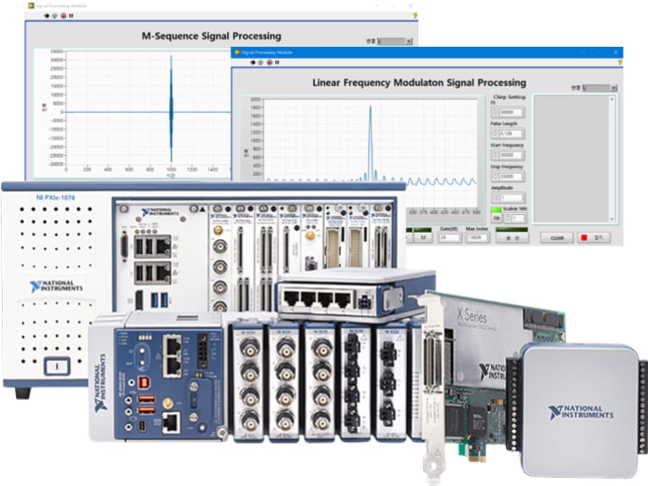Click red Abort Execution in Linear Frequency window
This screenshot has width=648, height=486.
[x=270, y=63]
